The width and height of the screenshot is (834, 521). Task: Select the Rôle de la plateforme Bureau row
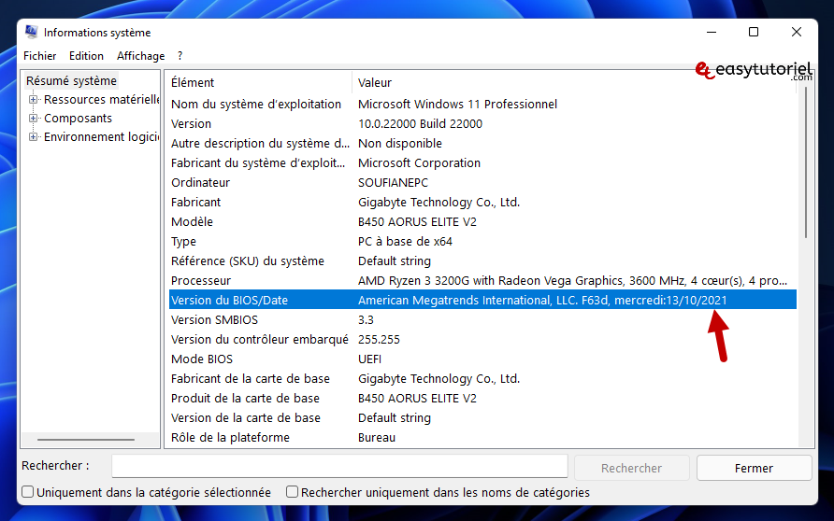point(482,438)
